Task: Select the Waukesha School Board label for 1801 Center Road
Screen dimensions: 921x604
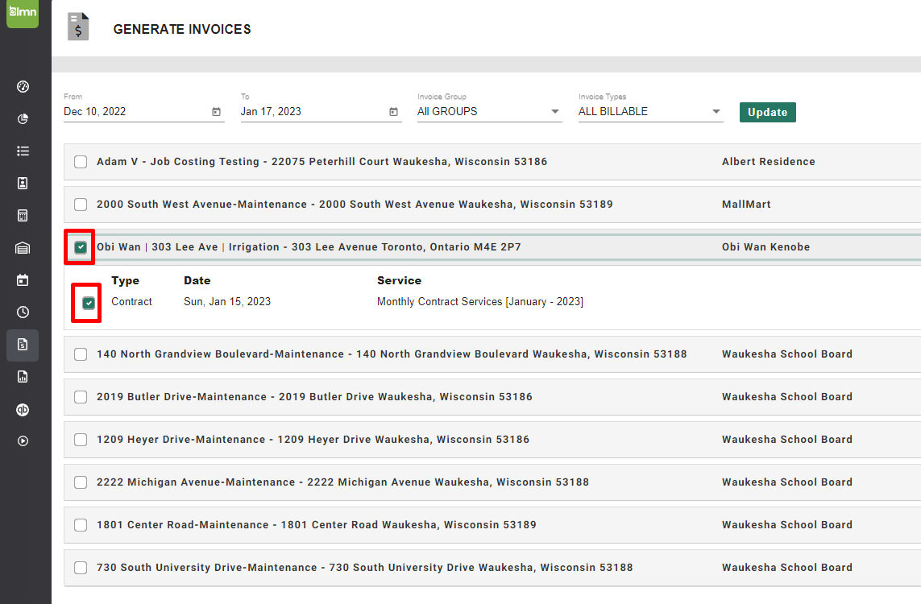Action: pos(786,524)
